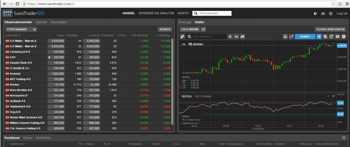The image size is (350, 147).
Task: Click bid price 406,600 for Chr. Hansen
Action: (x=56, y=128)
